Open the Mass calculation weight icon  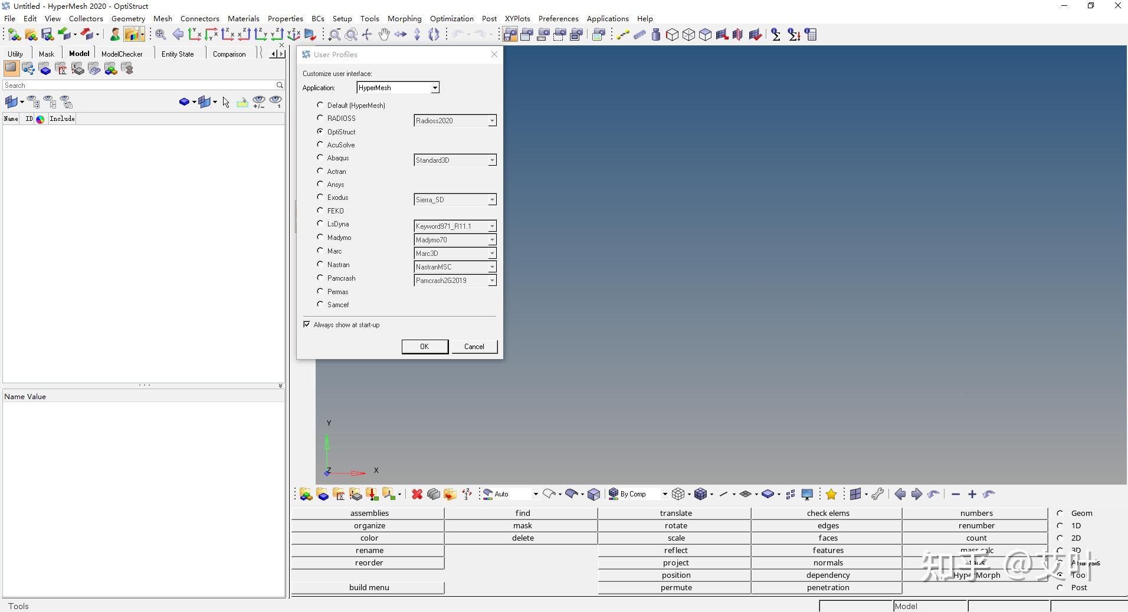tap(655, 35)
